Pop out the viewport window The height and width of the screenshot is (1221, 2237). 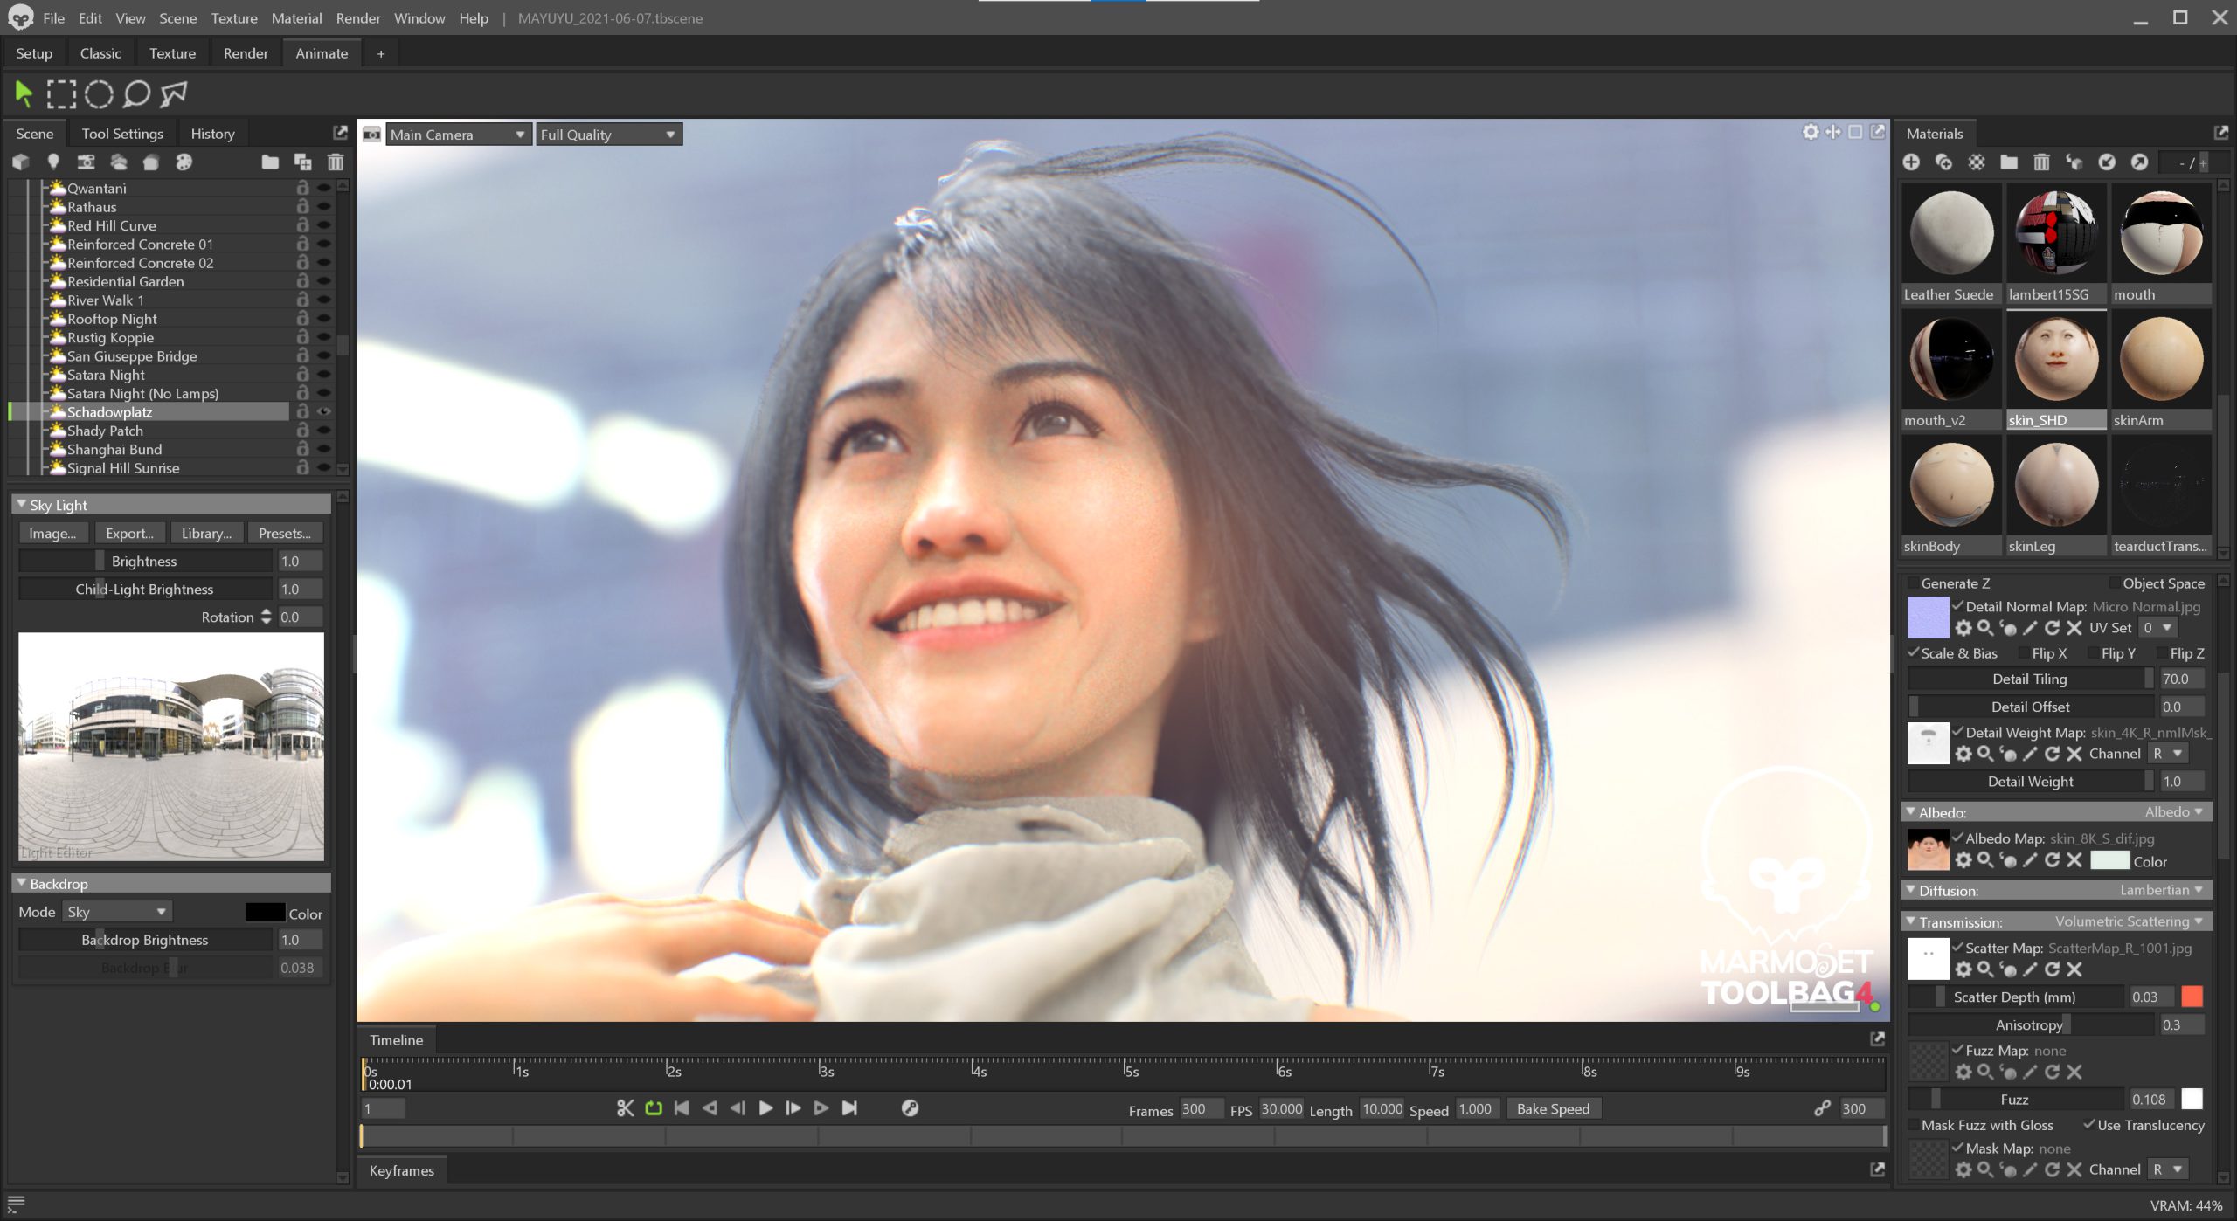click(x=1877, y=132)
